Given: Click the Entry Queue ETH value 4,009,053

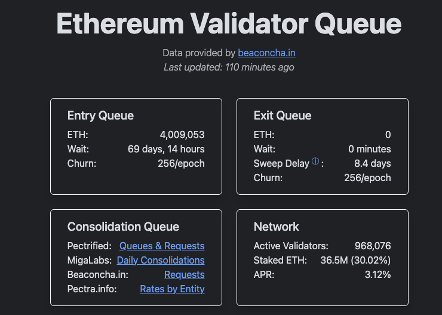Looking at the screenshot, I should click(182, 134).
